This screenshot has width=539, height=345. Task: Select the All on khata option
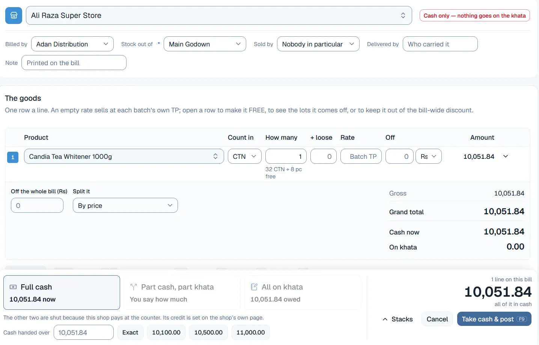pyautogui.click(x=303, y=293)
